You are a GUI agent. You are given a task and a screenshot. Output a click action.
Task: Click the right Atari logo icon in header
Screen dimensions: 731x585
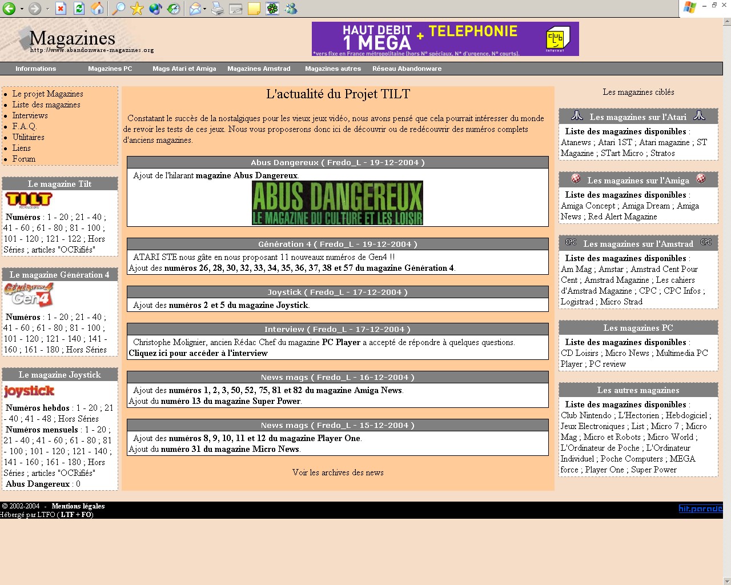click(x=699, y=115)
